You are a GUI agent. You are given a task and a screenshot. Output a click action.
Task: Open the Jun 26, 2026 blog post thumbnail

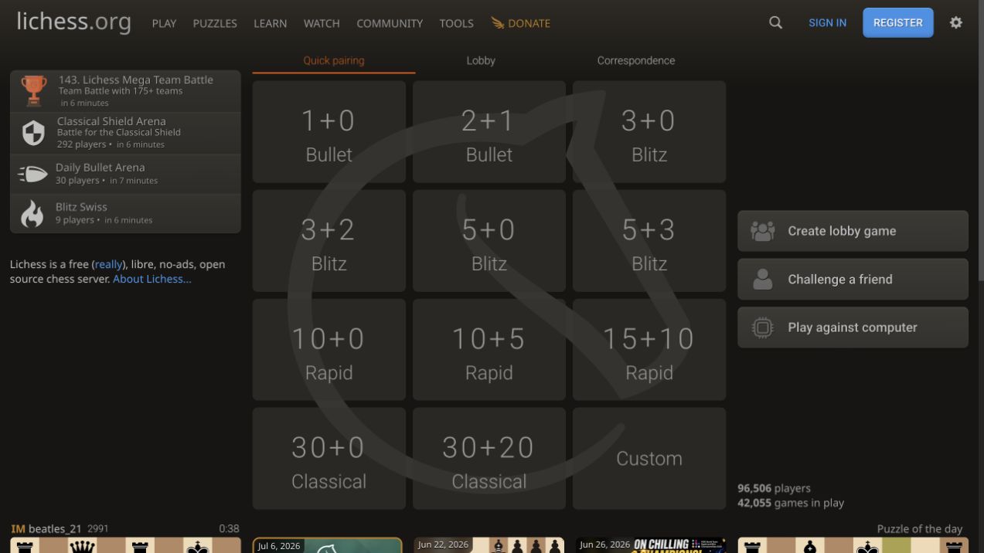(x=649, y=545)
